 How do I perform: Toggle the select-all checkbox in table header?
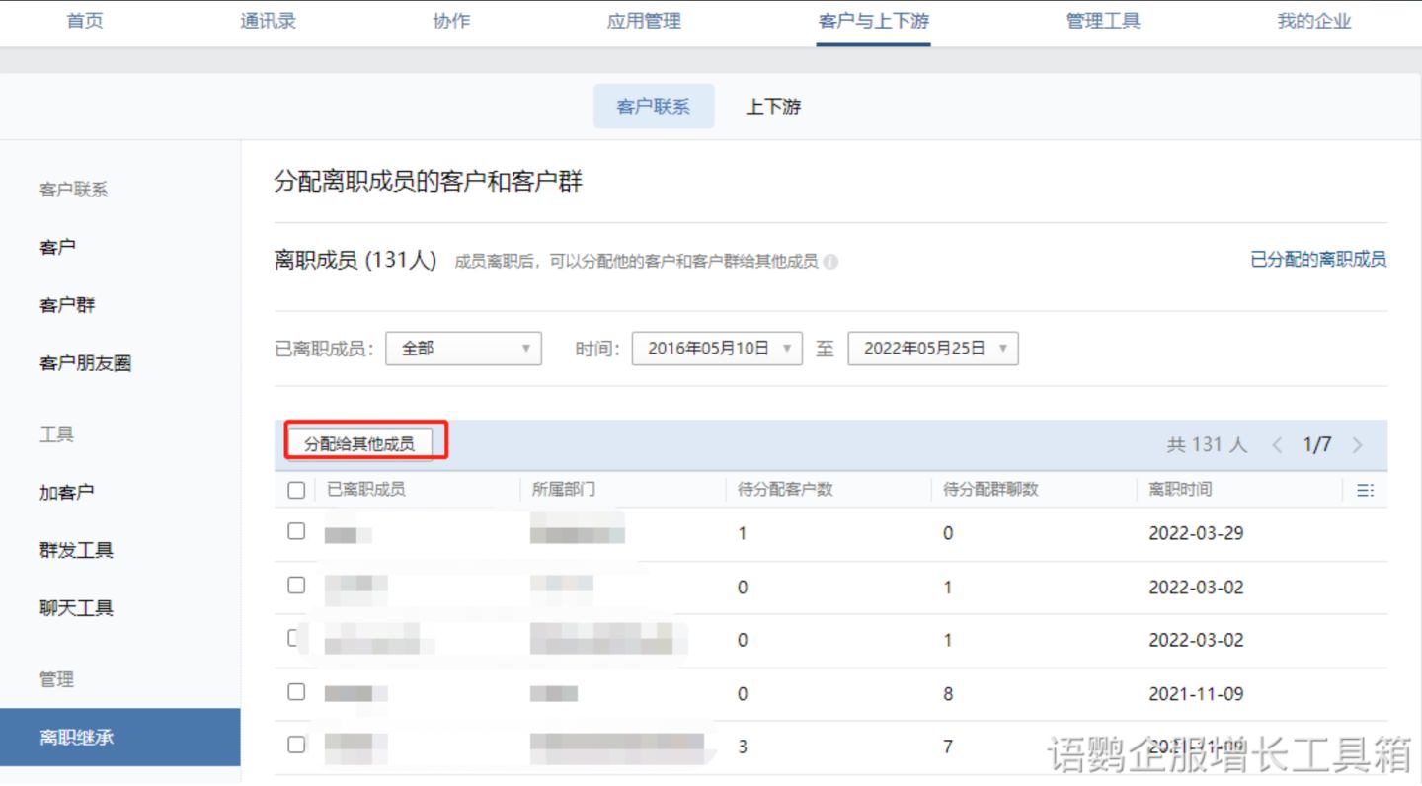[x=296, y=490]
